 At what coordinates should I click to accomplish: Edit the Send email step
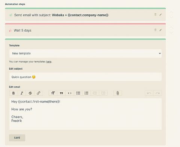[x=160, y=15]
